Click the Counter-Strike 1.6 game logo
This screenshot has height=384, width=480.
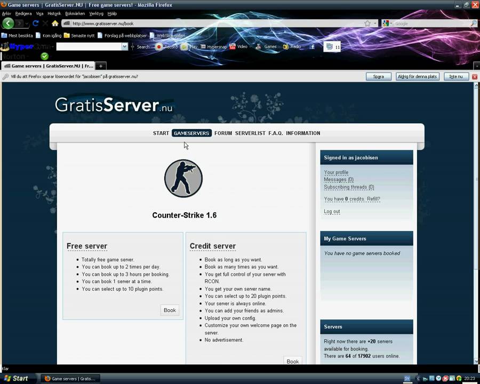(183, 178)
